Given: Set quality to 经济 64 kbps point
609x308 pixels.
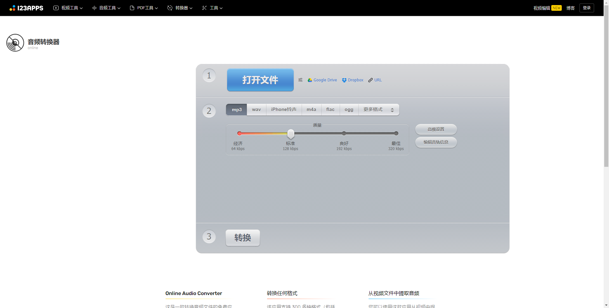Looking at the screenshot, I should [x=239, y=133].
